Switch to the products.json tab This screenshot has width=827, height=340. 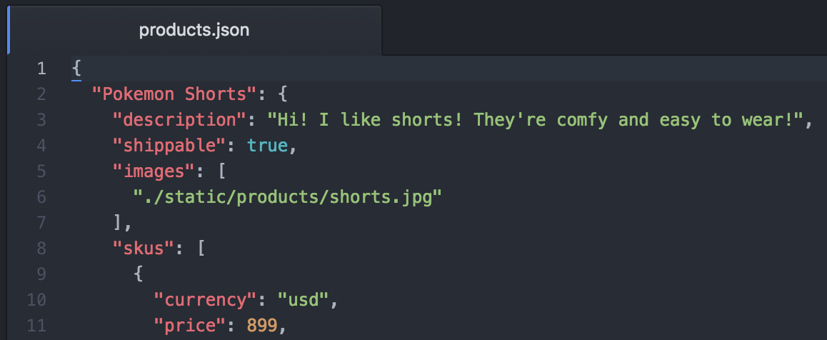tap(194, 30)
